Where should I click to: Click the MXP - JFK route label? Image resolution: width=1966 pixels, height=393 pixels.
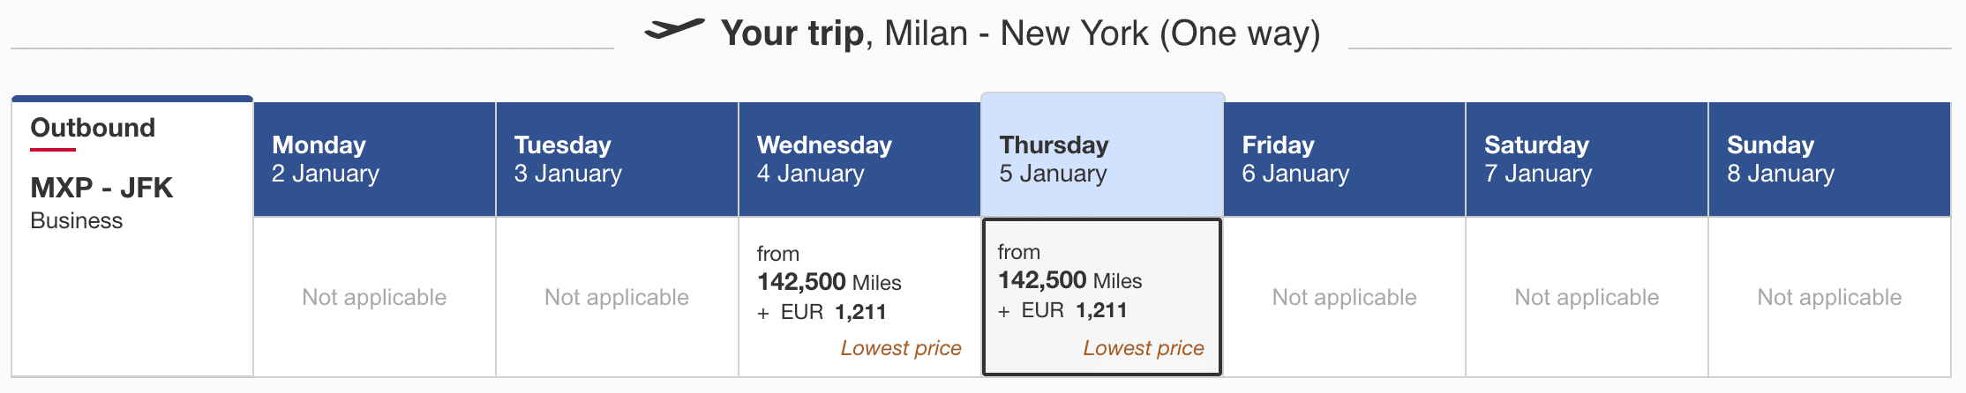pos(101,188)
